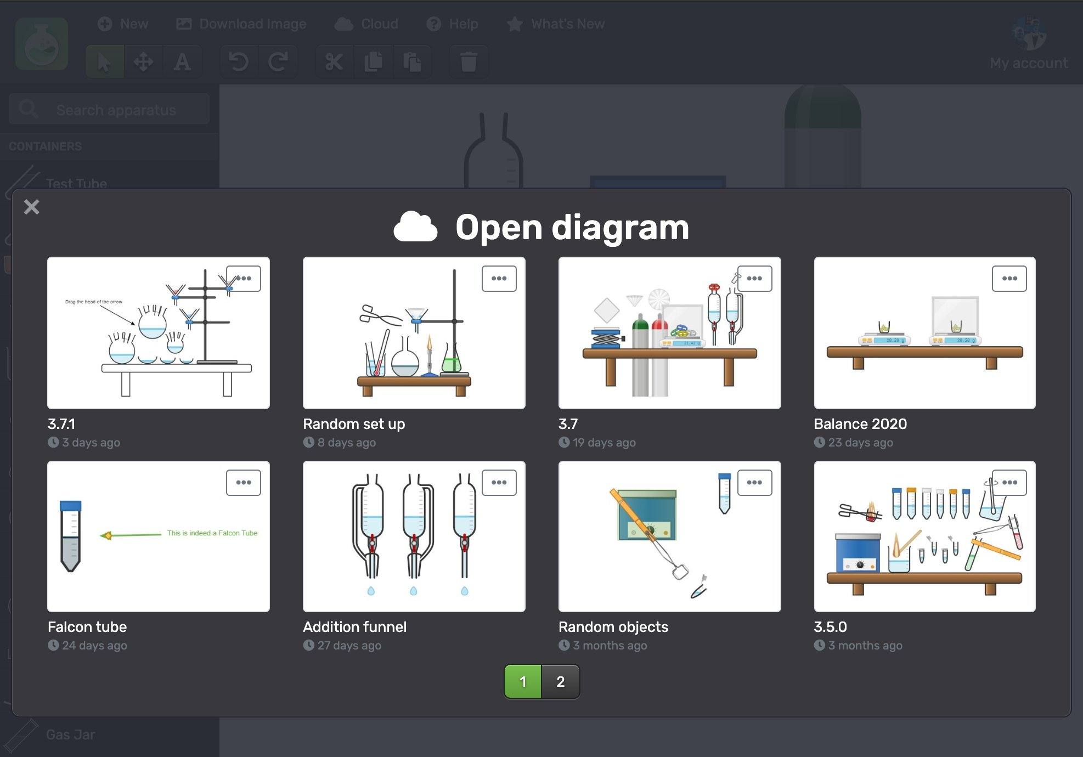Viewport: 1083px width, 757px height.
Task: Select page 1 pagination button
Action: click(523, 680)
